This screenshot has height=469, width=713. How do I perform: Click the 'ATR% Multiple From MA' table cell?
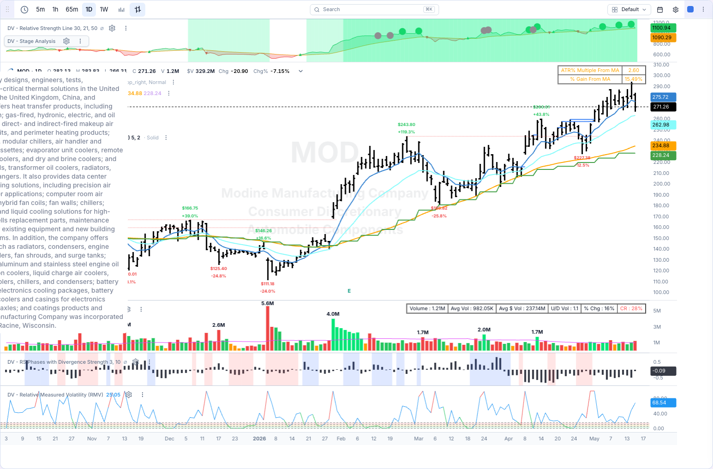pyautogui.click(x=590, y=70)
